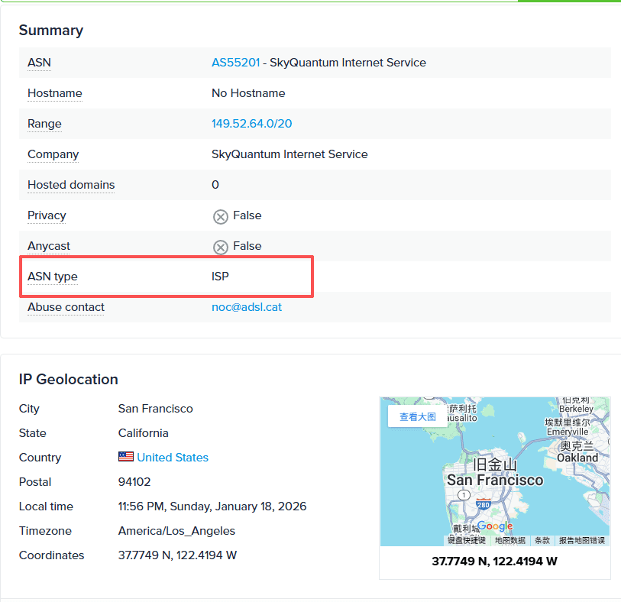Screen dimensions: 621x602
Task: Open the AS55201 ASN link
Action: [235, 63]
